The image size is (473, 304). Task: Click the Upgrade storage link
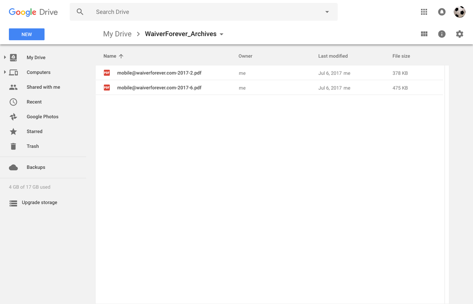40,202
